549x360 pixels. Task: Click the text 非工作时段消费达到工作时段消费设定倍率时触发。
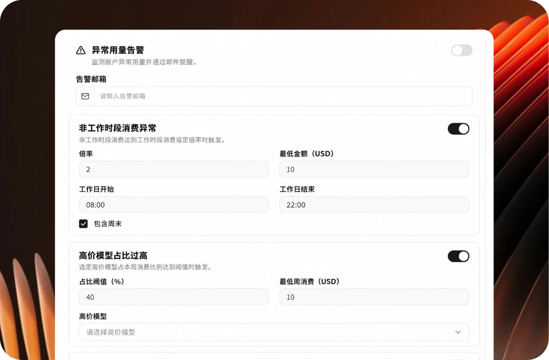(152, 140)
